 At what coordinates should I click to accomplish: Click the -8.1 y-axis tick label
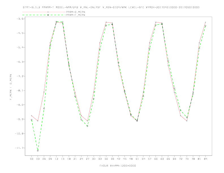point(21,90)
